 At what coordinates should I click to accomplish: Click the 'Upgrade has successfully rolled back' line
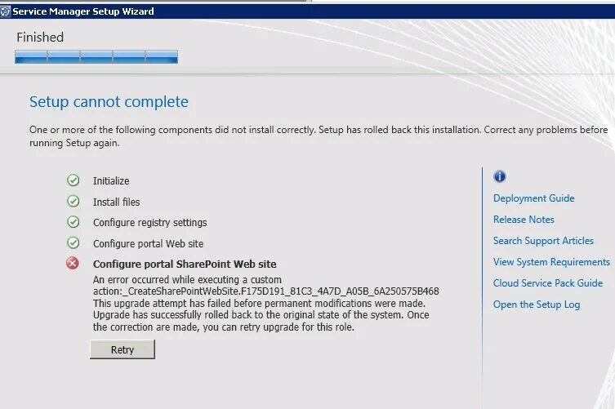(x=261, y=315)
